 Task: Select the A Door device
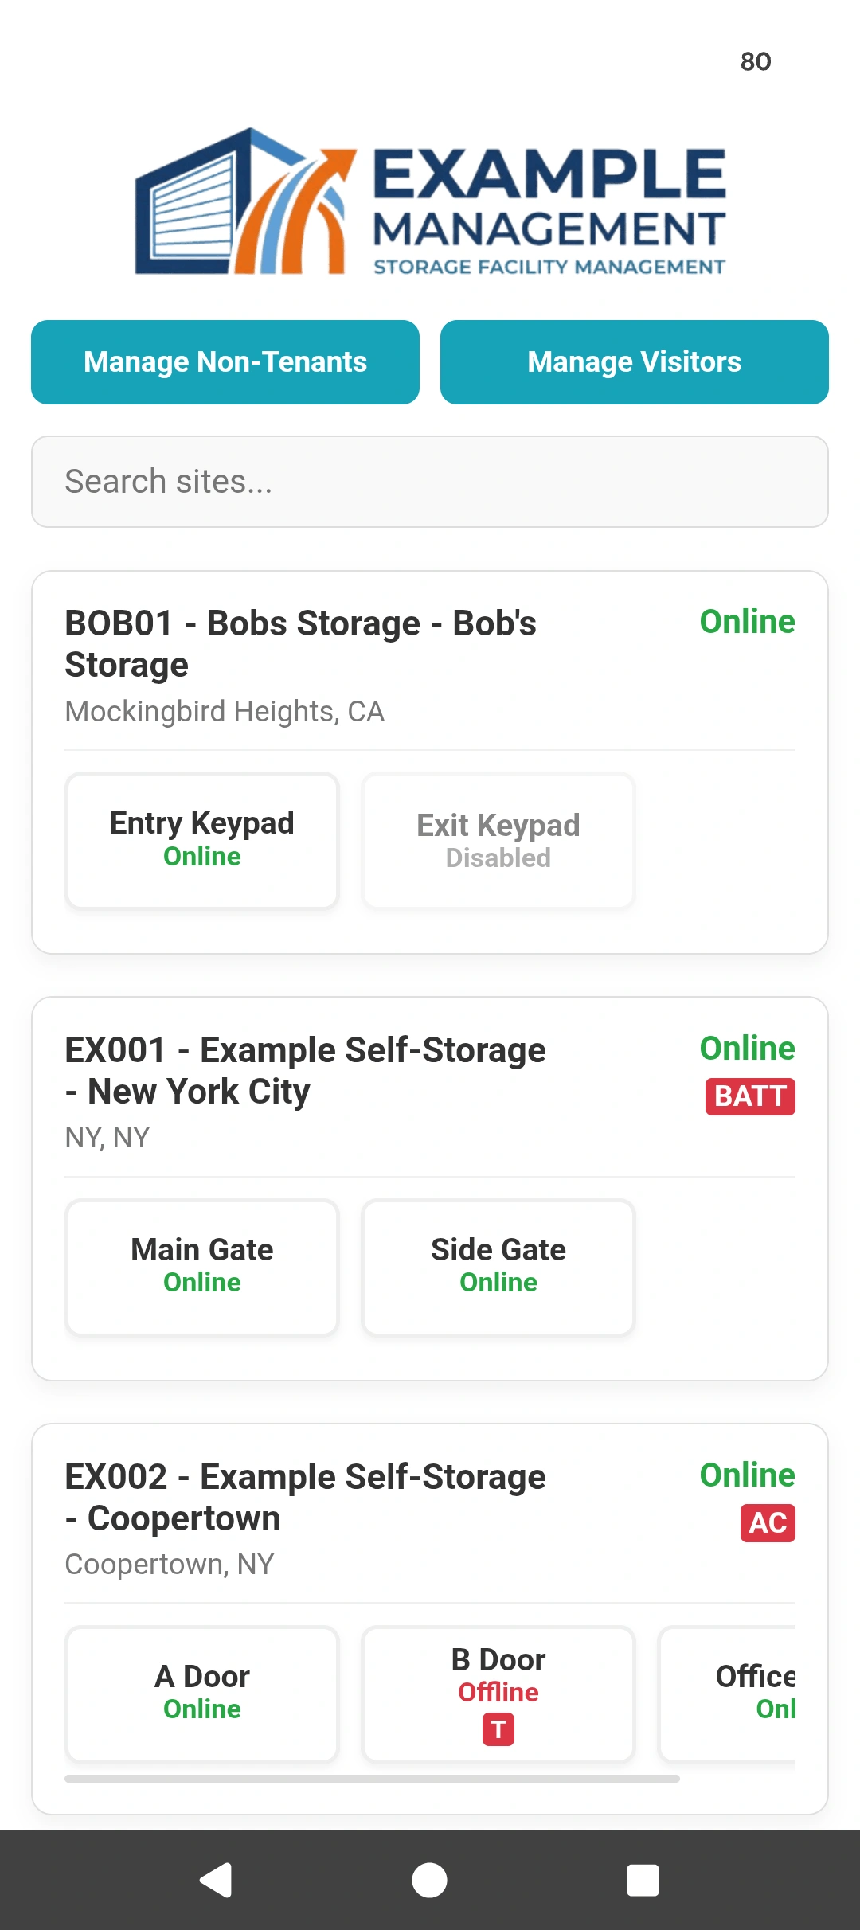[x=202, y=1694]
